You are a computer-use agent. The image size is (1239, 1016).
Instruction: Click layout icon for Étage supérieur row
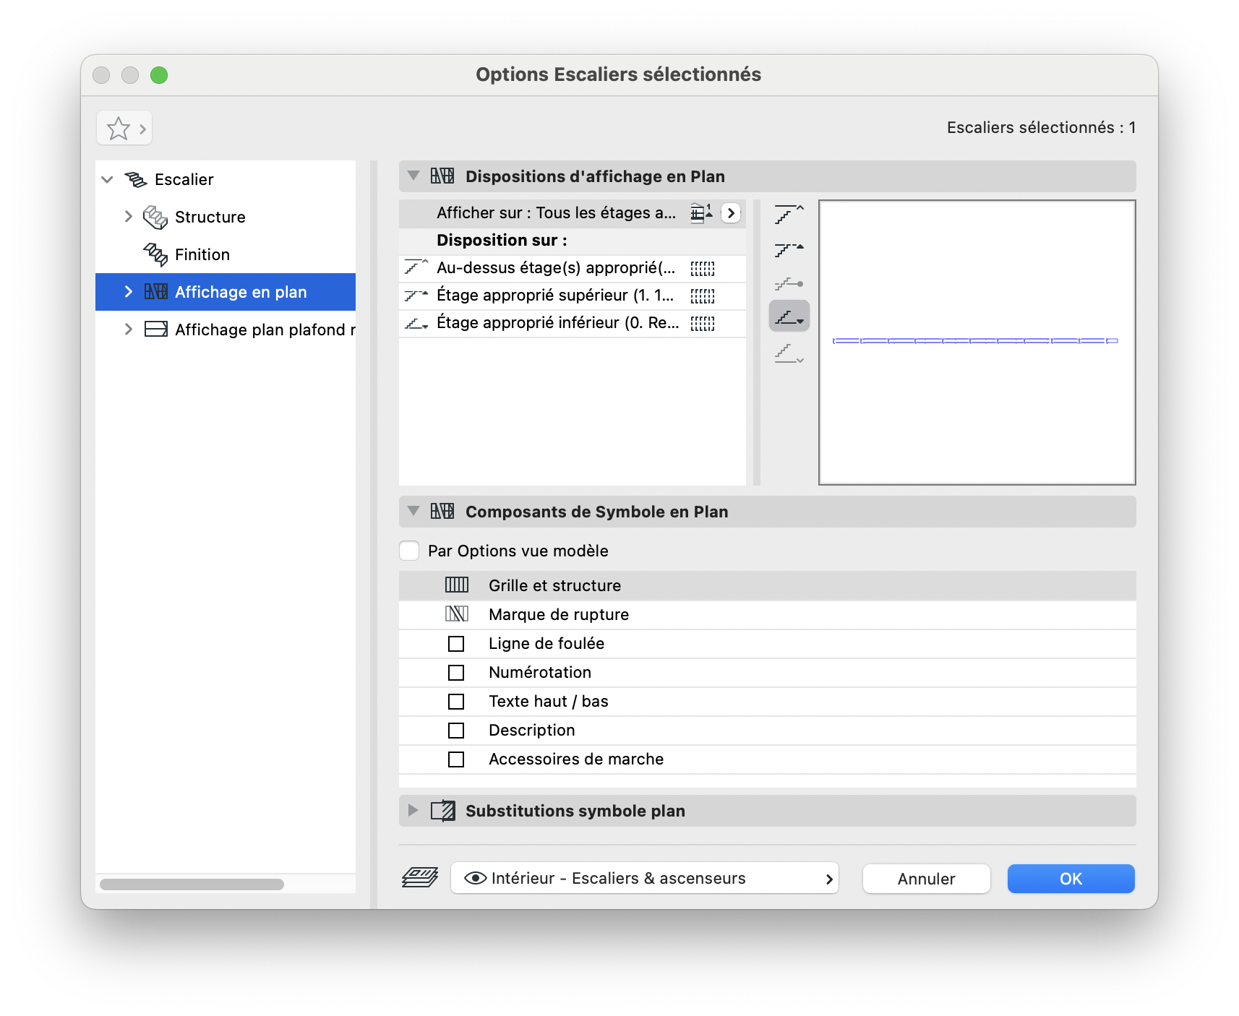pos(703,296)
